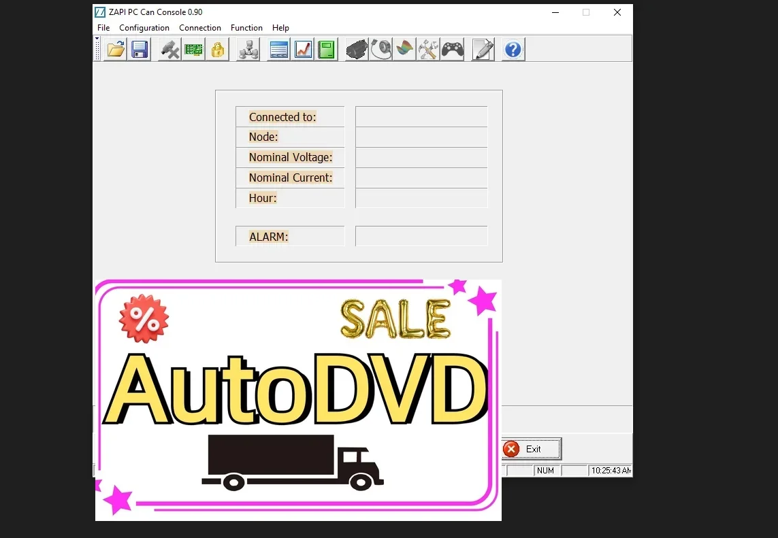Click the network nodes toolbar icon
This screenshot has width=778, height=538.
(x=248, y=50)
